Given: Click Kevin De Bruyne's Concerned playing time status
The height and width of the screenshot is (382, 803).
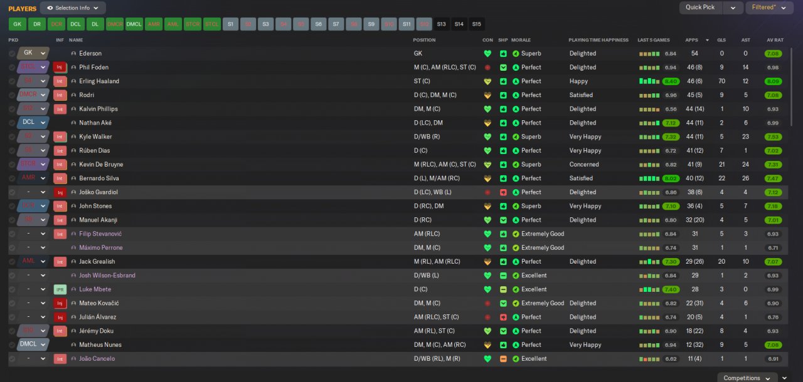Looking at the screenshot, I should 584,165.
